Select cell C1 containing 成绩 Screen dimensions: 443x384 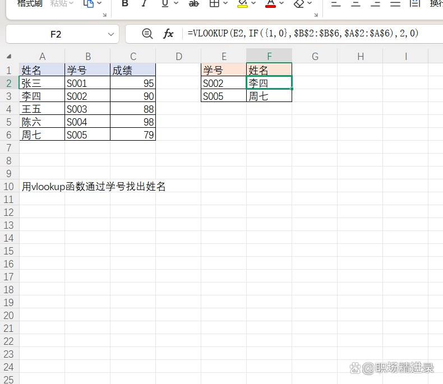click(133, 70)
